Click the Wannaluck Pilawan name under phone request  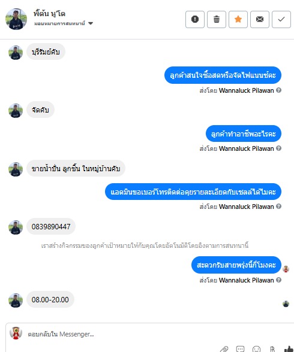[247, 207]
